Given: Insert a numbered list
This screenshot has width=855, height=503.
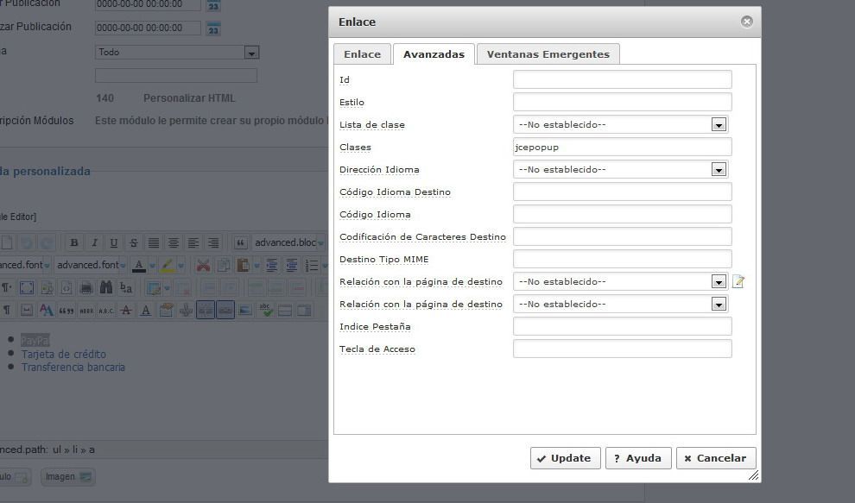Looking at the screenshot, I should tap(312, 266).
